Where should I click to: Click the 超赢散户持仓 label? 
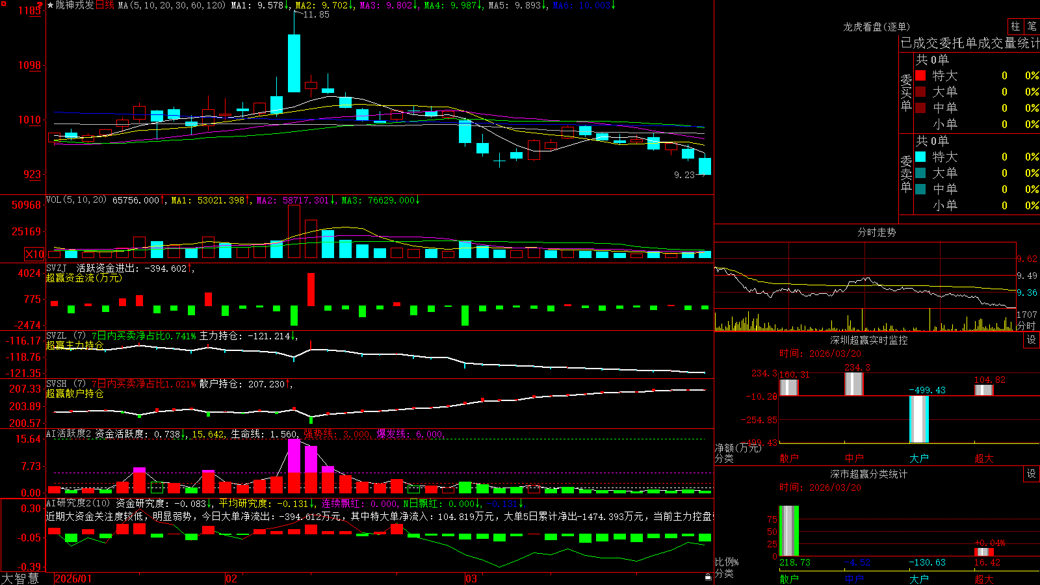click(74, 393)
